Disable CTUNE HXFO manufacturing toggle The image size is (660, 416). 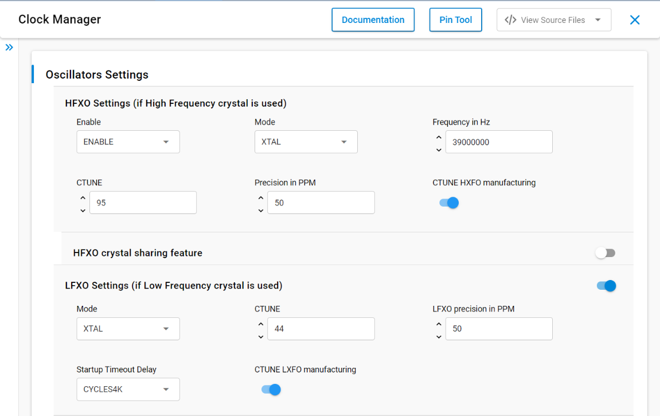[449, 203]
